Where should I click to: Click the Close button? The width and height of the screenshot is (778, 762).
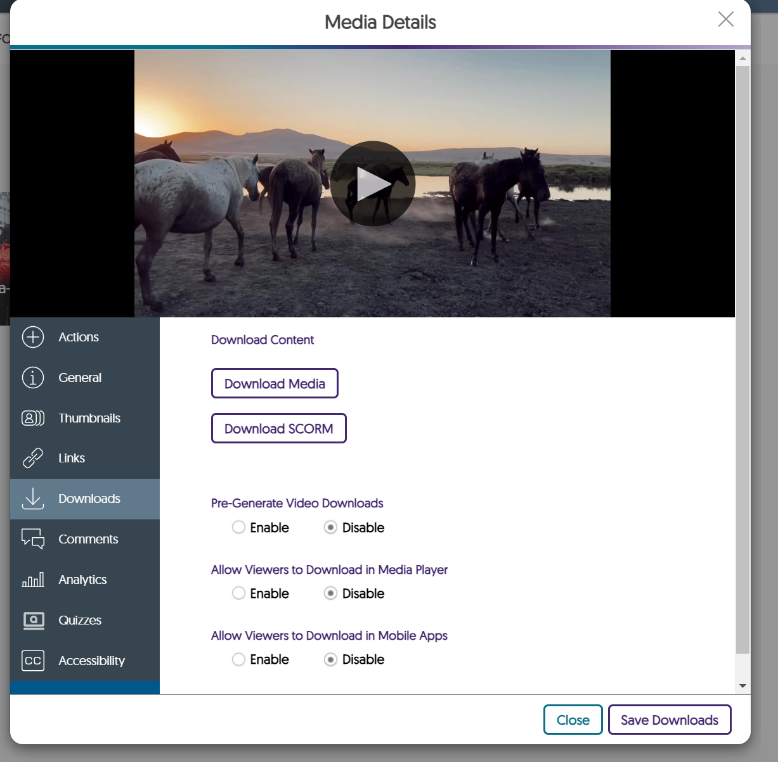(x=573, y=720)
